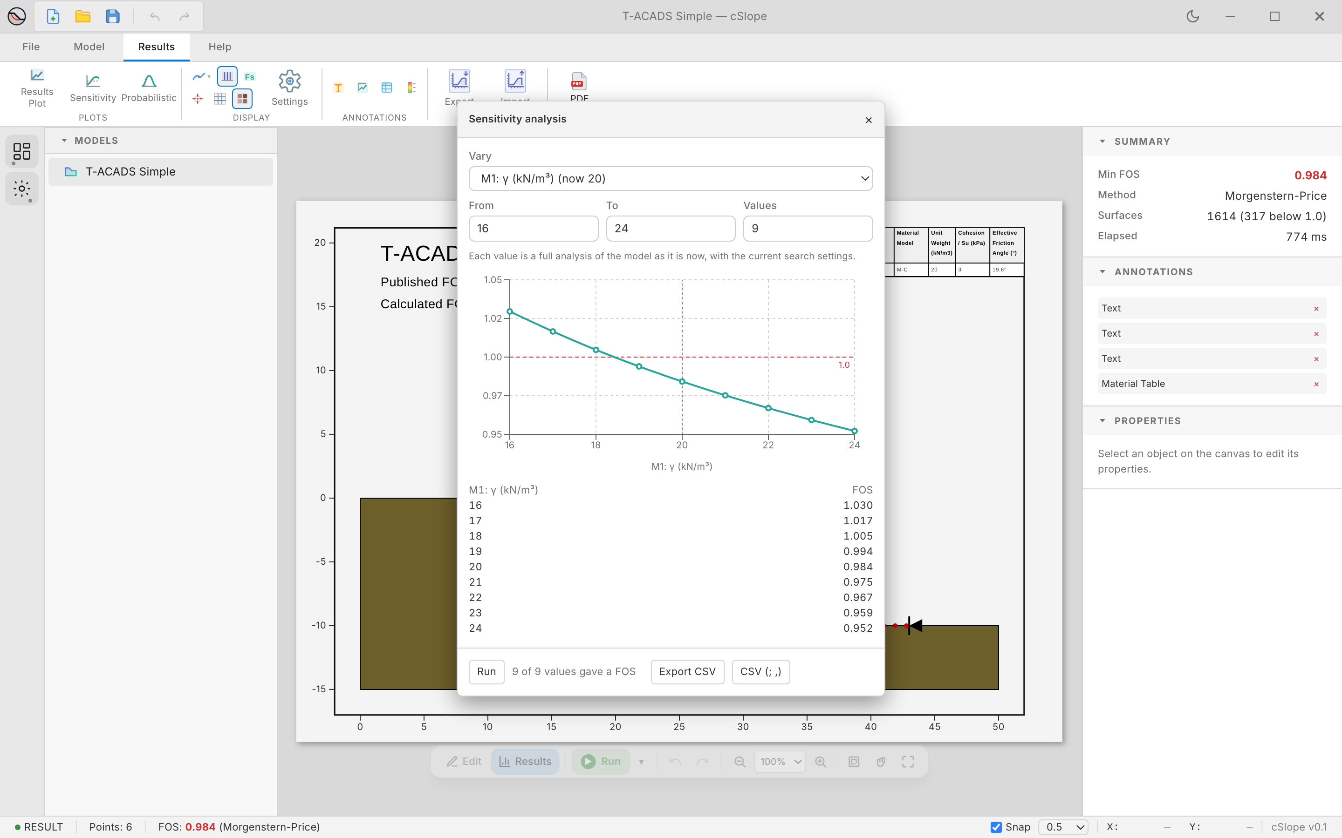Screen dimensions: 1342x838
Task: Click the Import results icon
Action: click(x=515, y=82)
